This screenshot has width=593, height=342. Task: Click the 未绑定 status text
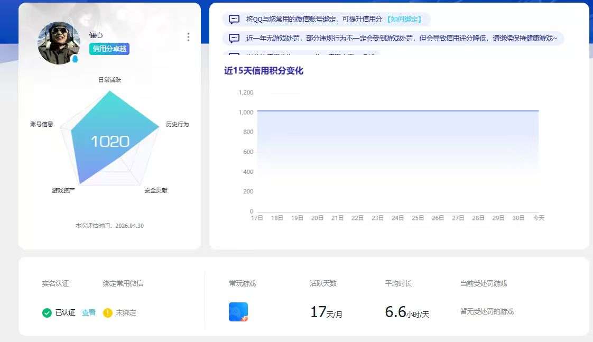coord(126,313)
